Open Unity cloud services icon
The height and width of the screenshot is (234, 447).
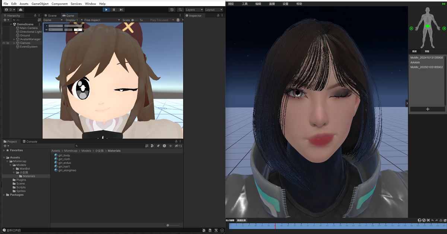tap(20, 10)
